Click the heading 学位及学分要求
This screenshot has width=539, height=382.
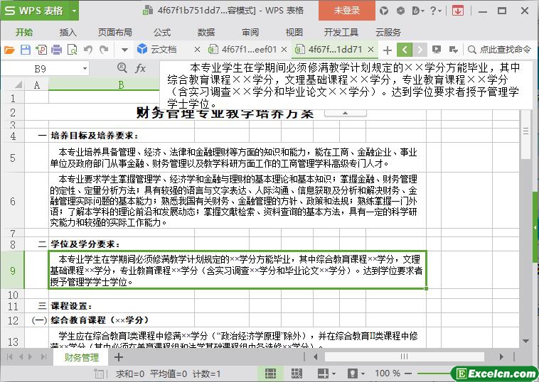[85, 244]
